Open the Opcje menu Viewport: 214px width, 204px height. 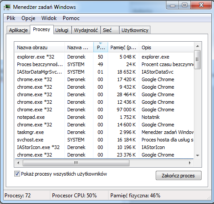click(28, 18)
